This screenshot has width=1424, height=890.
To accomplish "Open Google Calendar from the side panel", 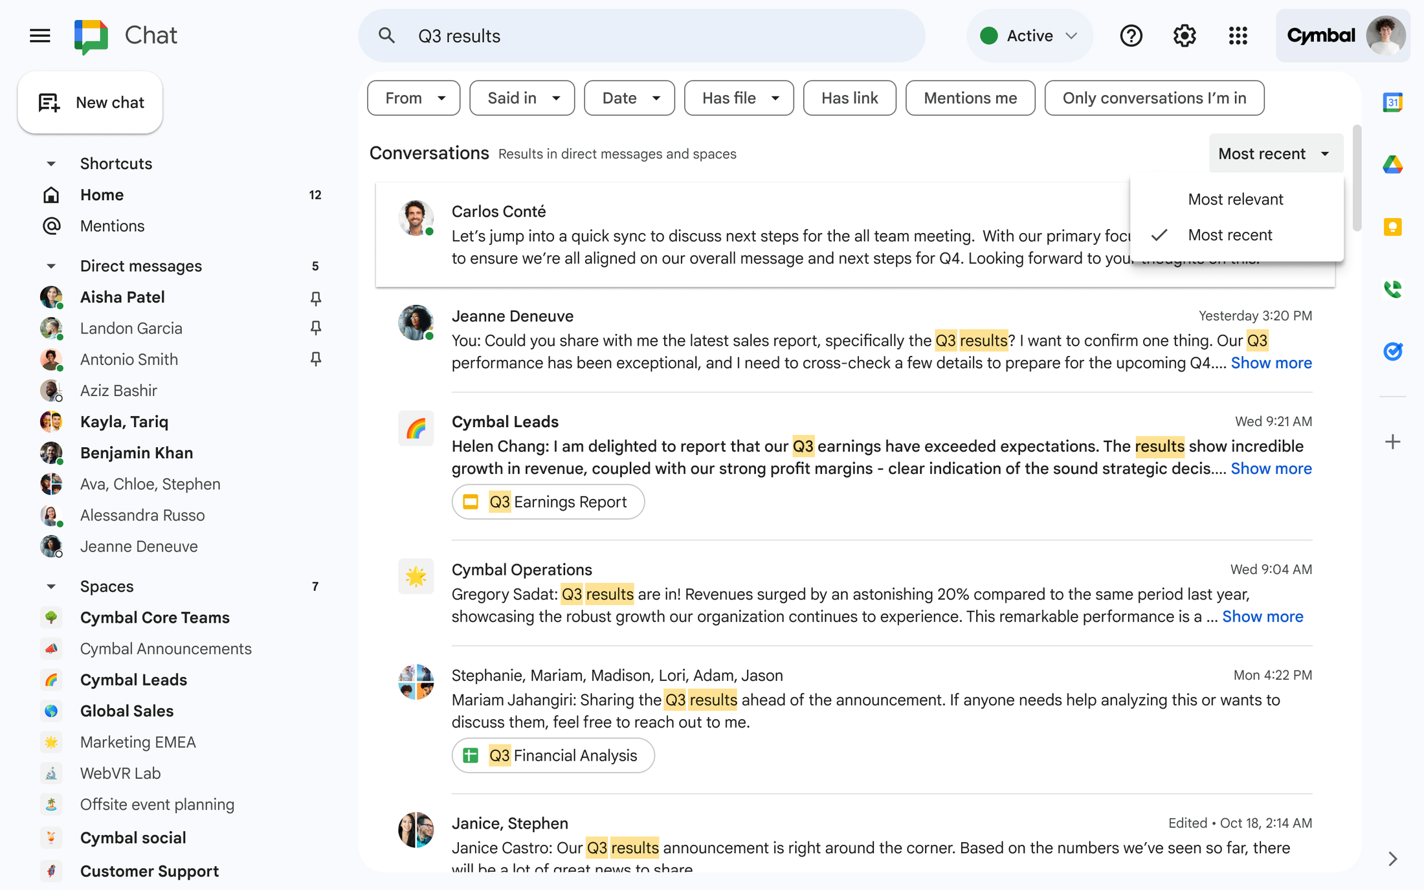I will pos(1393,102).
